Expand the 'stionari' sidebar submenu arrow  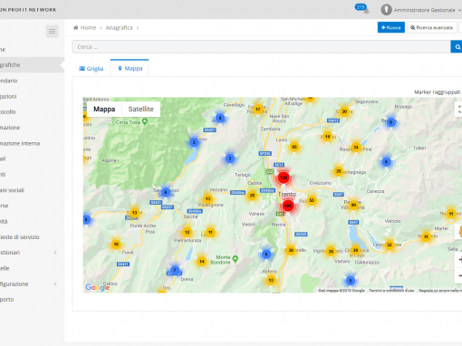pos(55,253)
